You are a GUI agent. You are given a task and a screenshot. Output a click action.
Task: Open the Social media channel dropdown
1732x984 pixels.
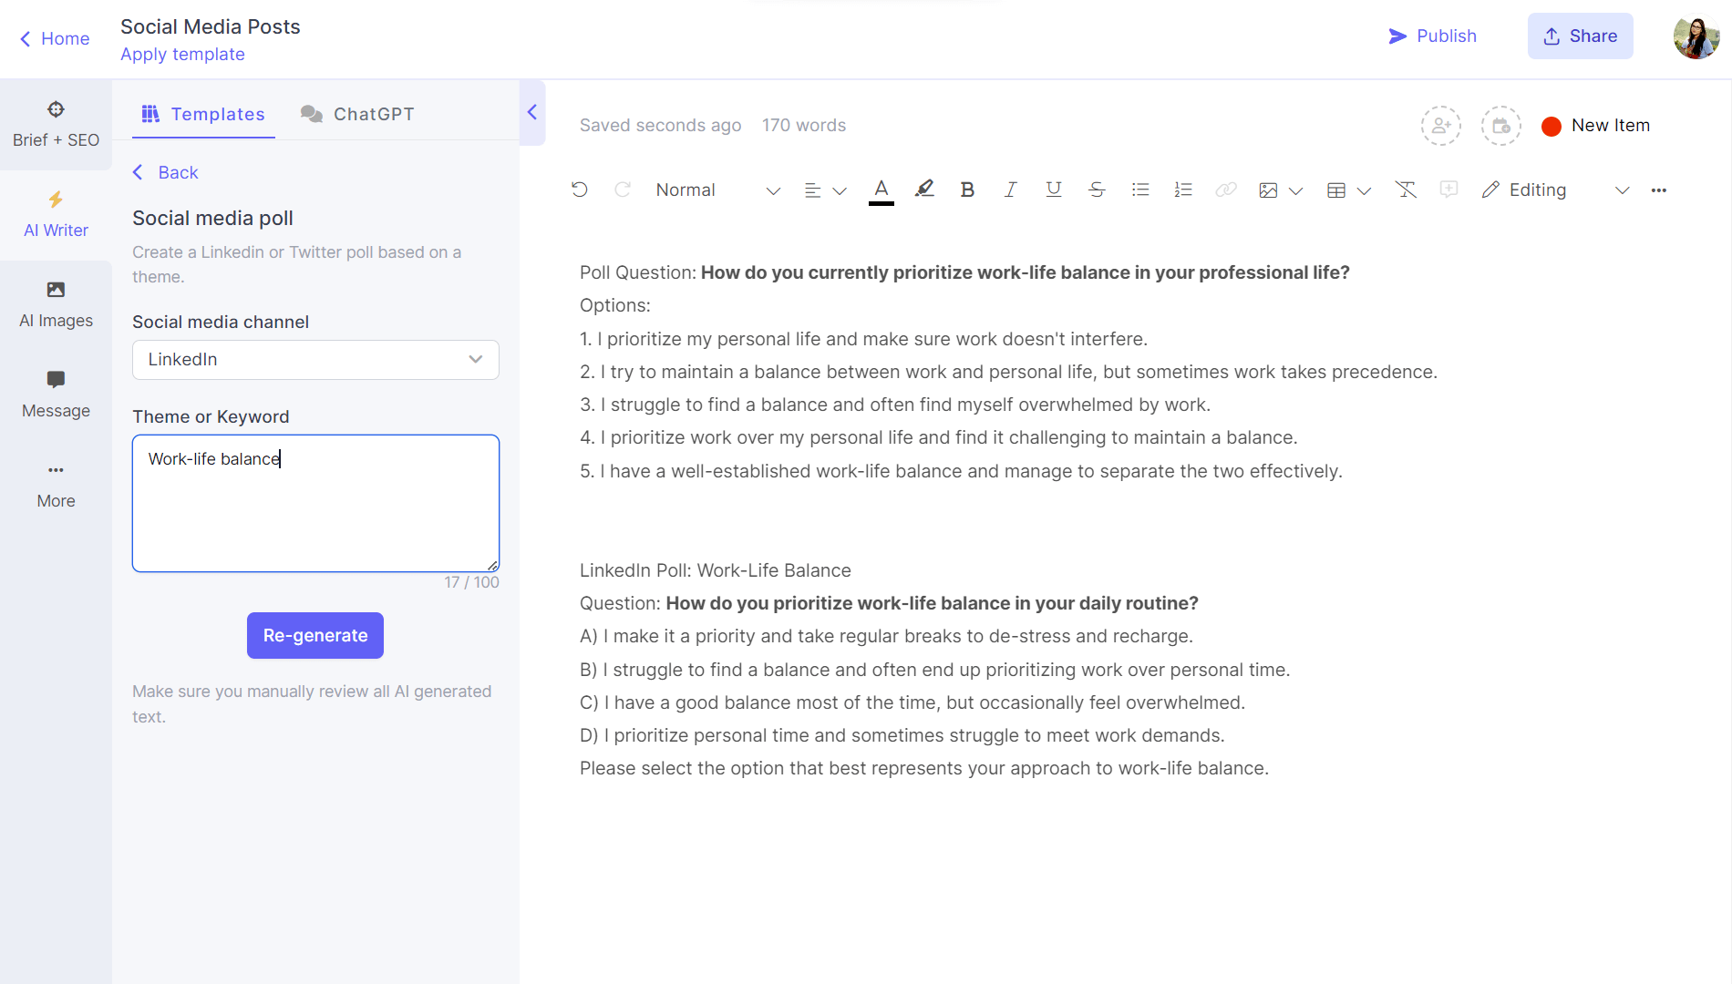click(315, 360)
